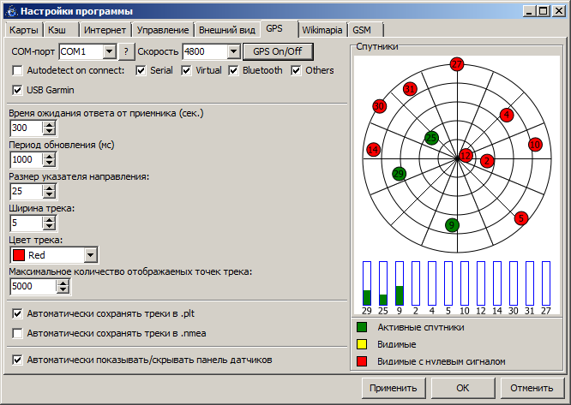Click red satellite 10 on sky plot

(x=535, y=145)
